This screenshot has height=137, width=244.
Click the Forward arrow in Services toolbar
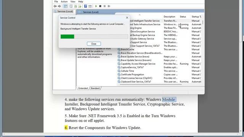59,6
